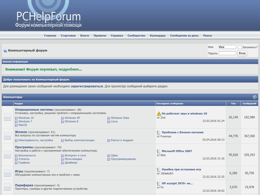Screen dimensions: 260x195
Task: Click the status icon for Игры section
Action: (x=7, y=173)
